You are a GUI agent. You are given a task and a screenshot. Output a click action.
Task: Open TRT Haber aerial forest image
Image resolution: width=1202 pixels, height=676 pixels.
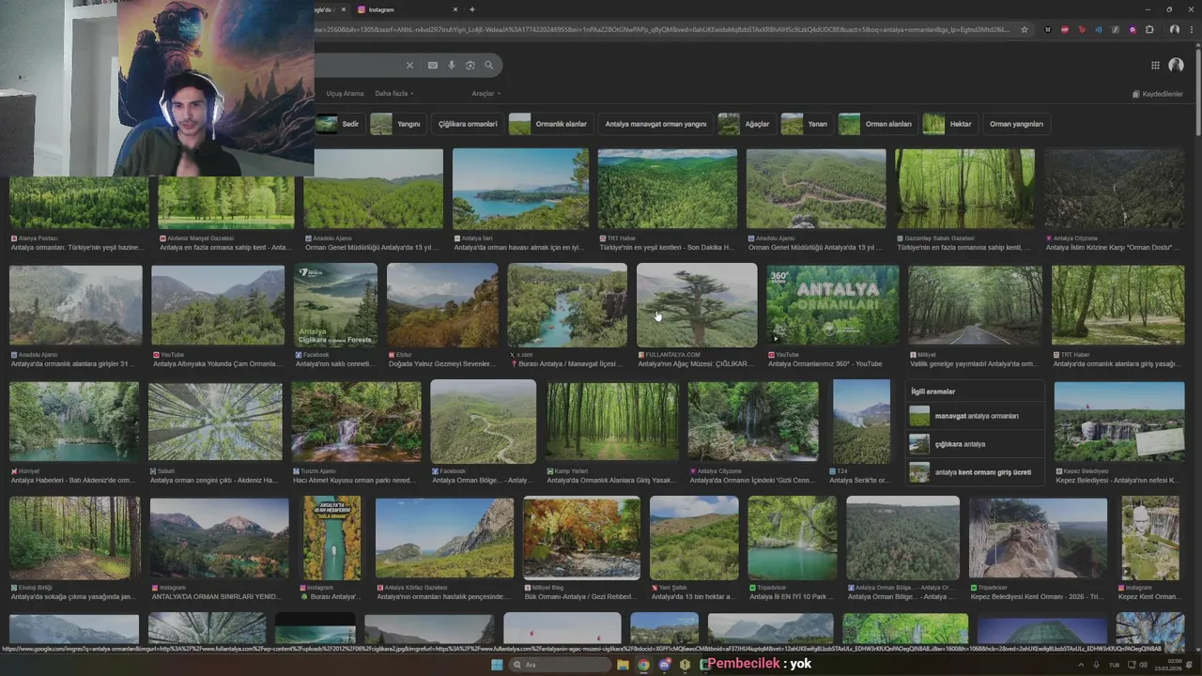[668, 189]
